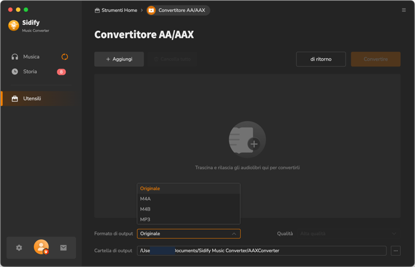Click the drag-and-drop audiobooks hint text
415x267 pixels.
pyautogui.click(x=247, y=168)
